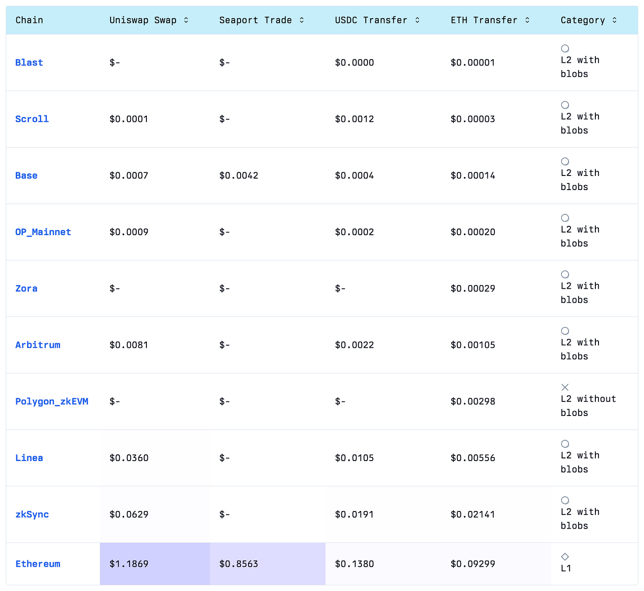This screenshot has width=644, height=591.
Task: Select zkSync USDC Transfer value $0.0191
Action: click(354, 515)
